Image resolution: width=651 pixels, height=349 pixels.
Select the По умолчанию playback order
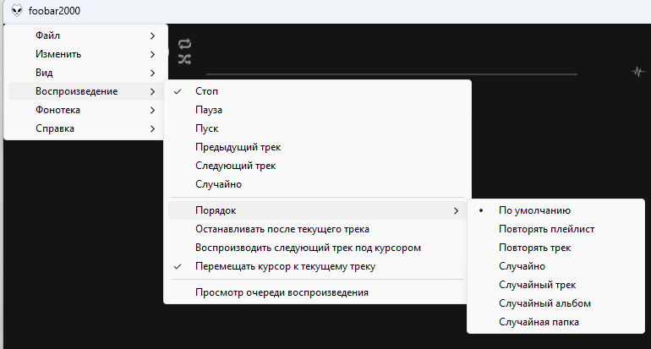(x=534, y=211)
